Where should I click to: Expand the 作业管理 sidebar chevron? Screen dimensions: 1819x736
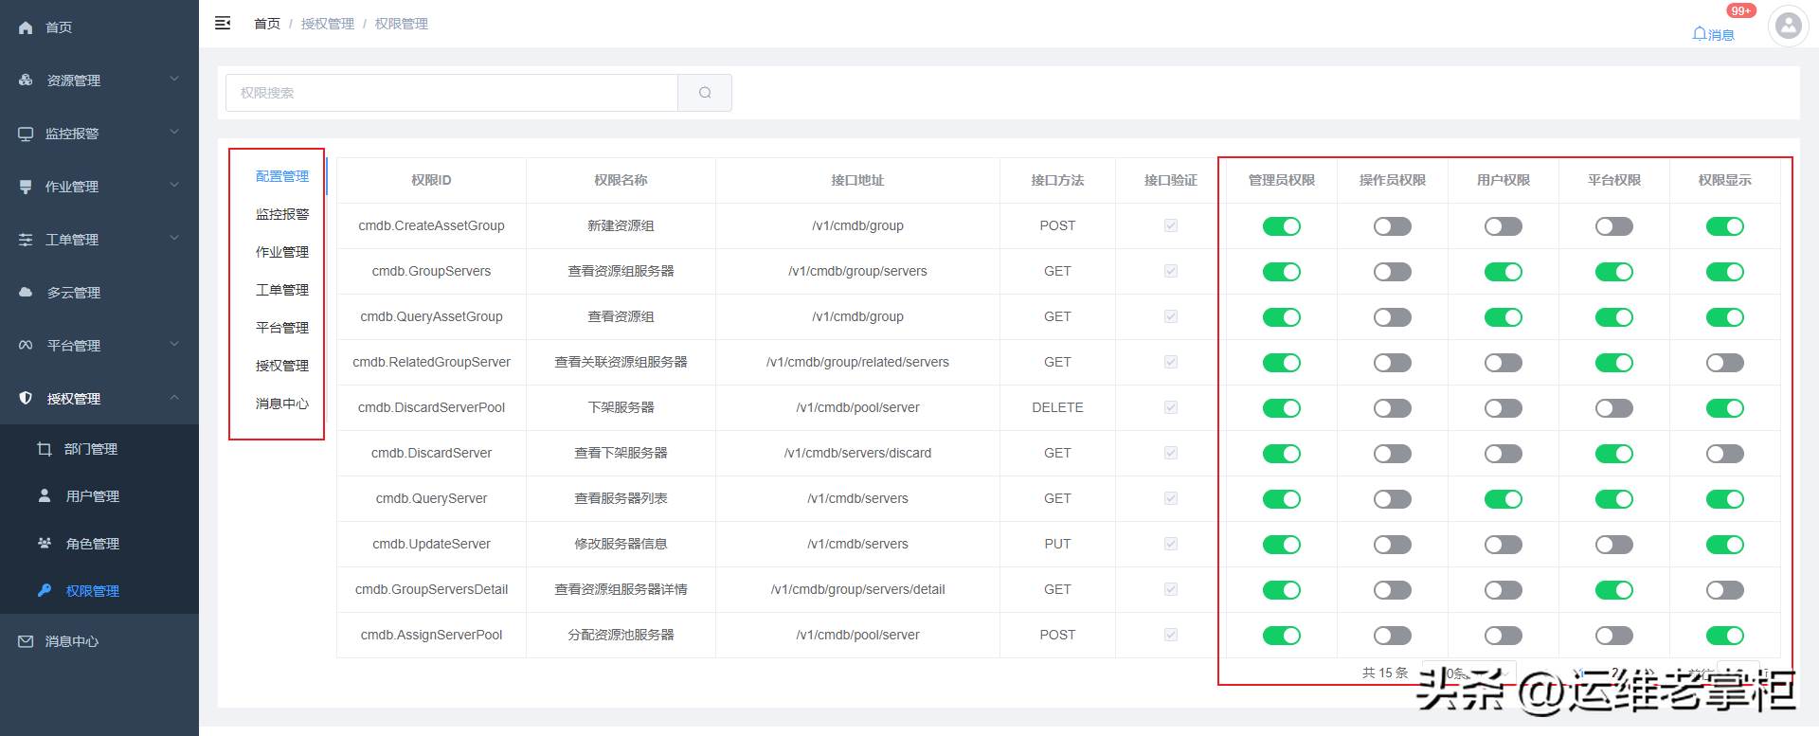(x=174, y=185)
